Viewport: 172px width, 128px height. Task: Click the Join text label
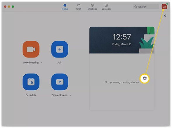point(60,62)
